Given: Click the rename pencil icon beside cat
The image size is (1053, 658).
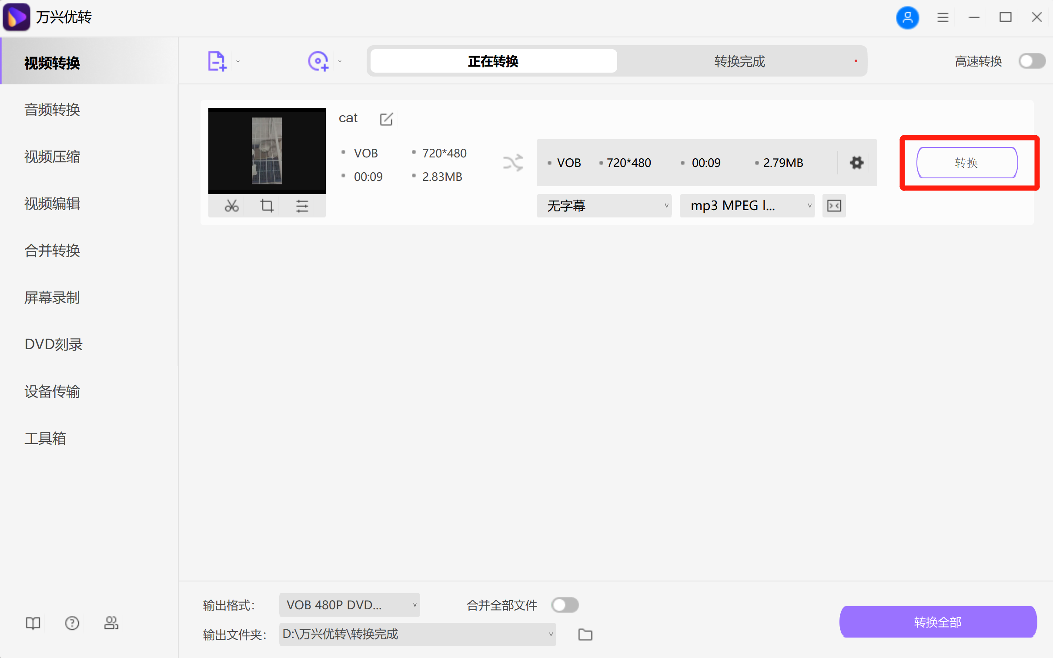Looking at the screenshot, I should pos(386,119).
